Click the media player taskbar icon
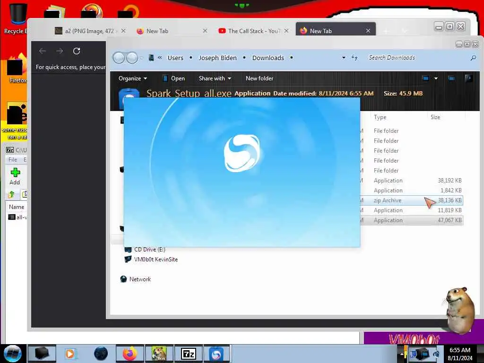This screenshot has width=484, height=363. (70, 354)
